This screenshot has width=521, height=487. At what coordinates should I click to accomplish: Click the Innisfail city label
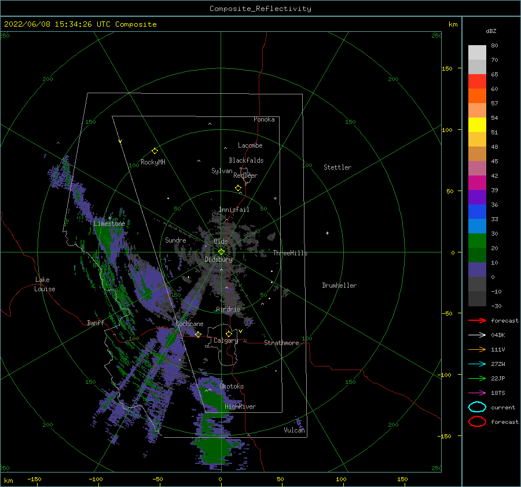click(x=234, y=210)
